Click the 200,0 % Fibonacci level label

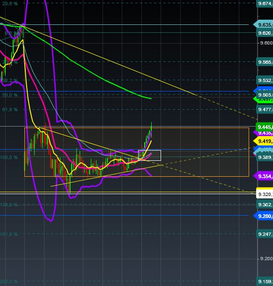point(9,281)
